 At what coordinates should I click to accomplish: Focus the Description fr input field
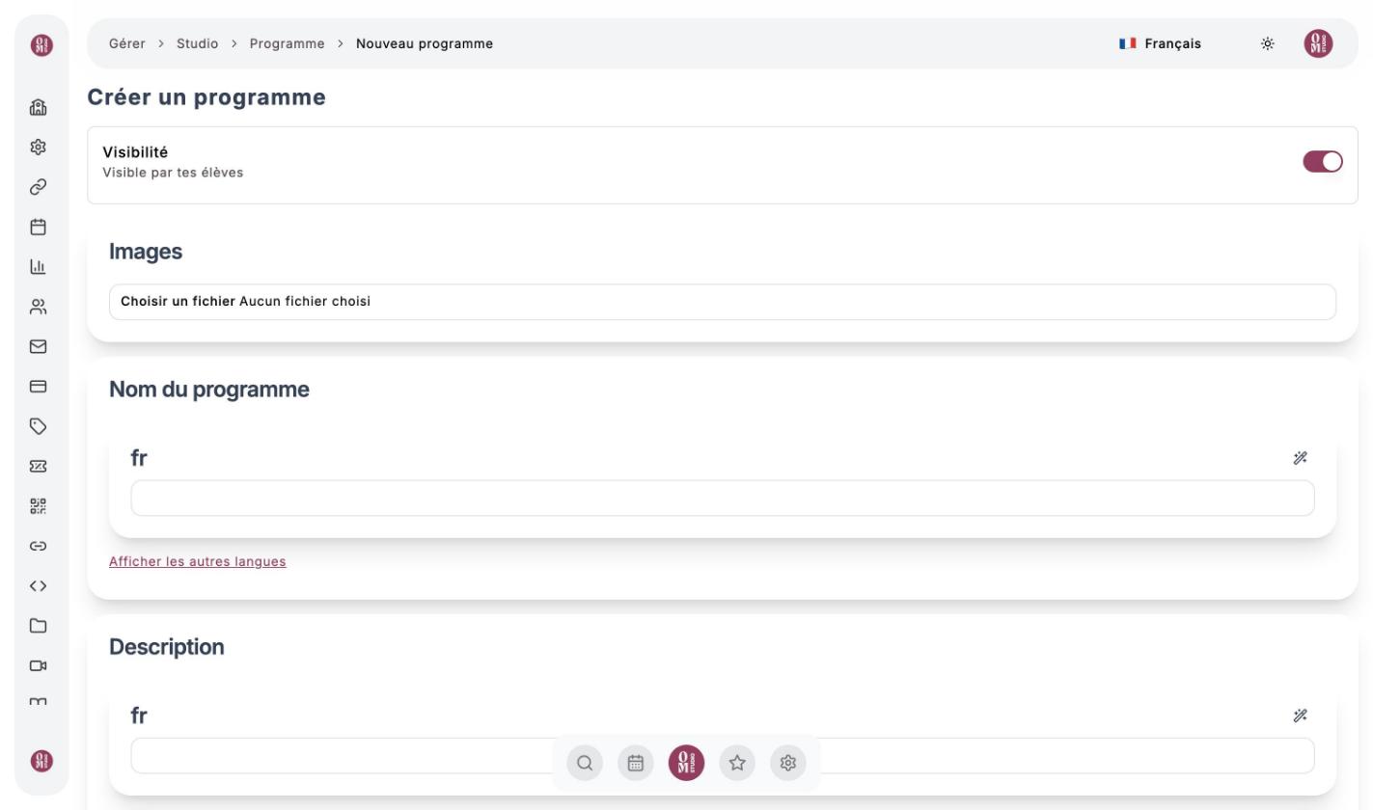point(723,756)
